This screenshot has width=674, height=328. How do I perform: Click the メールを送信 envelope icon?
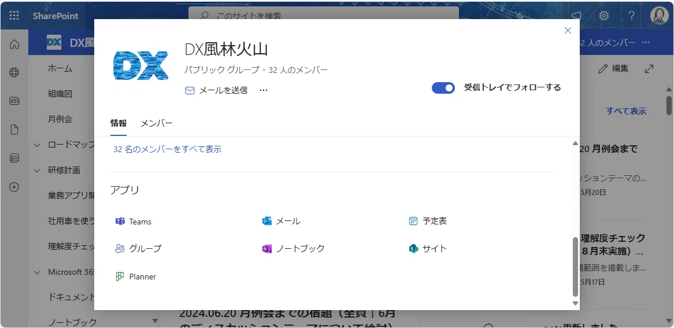190,90
